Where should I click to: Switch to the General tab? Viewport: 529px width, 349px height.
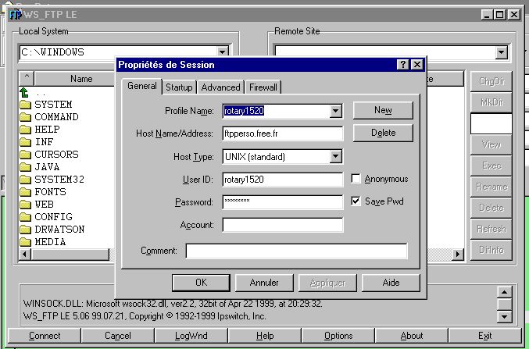pyautogui.click(x=141, y=86)
